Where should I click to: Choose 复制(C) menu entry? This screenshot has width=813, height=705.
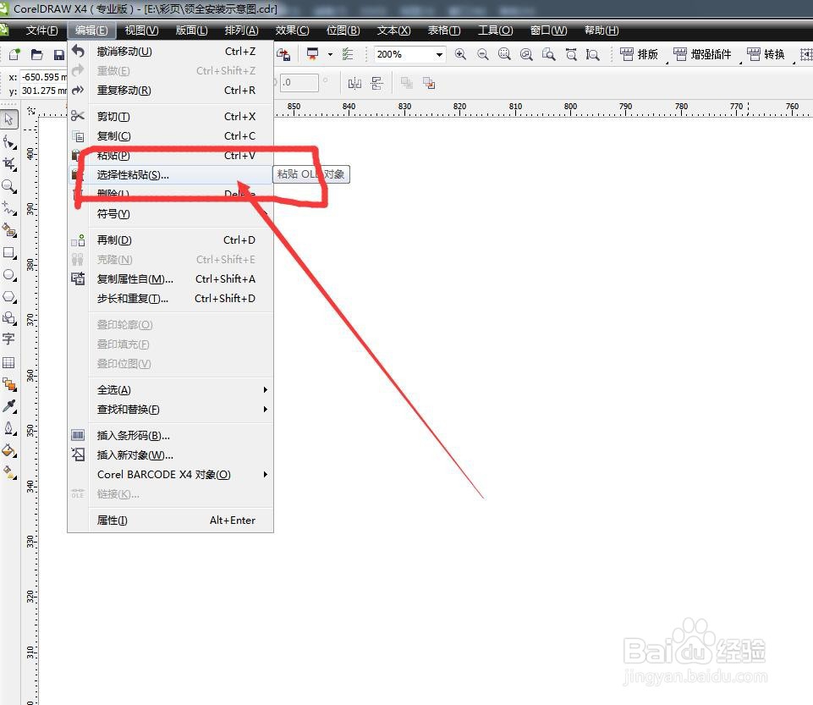point(171,136)
